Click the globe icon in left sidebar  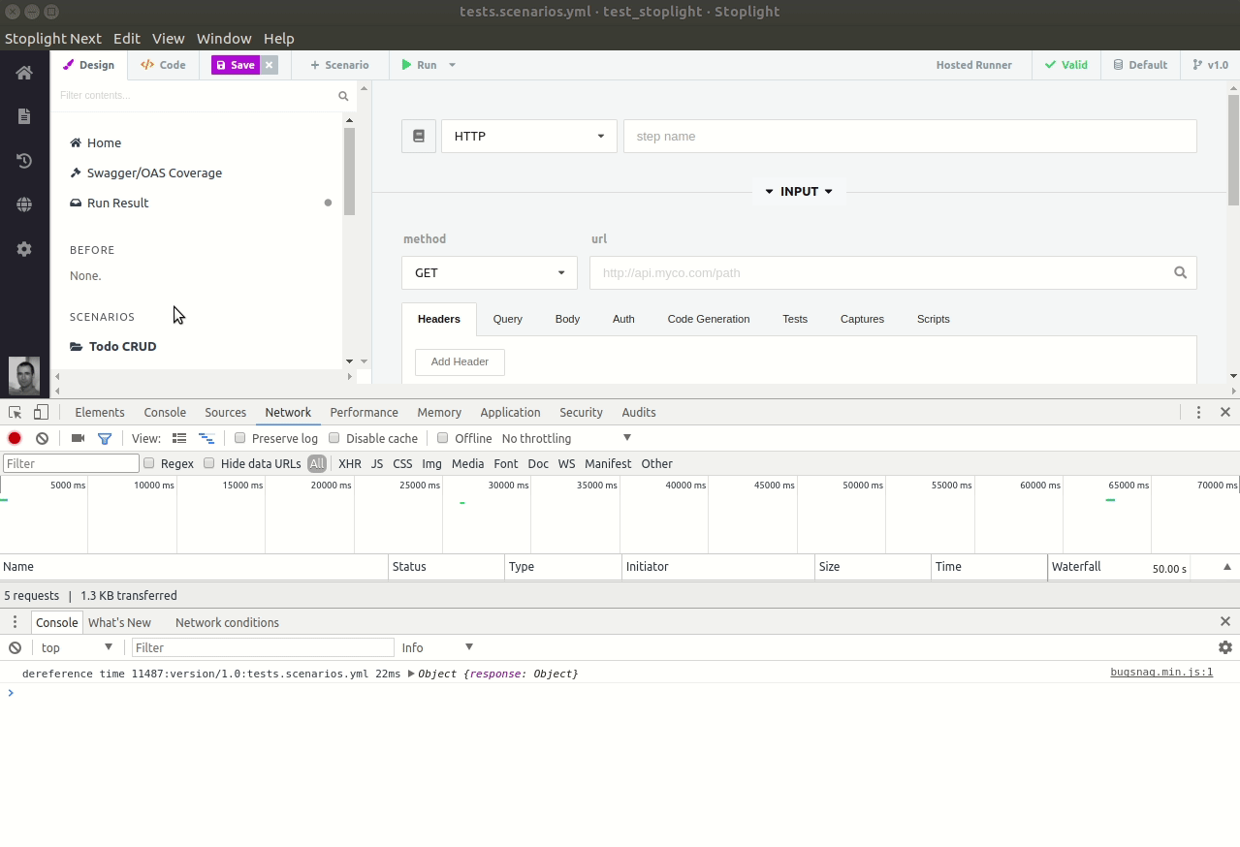click(24, 204)
